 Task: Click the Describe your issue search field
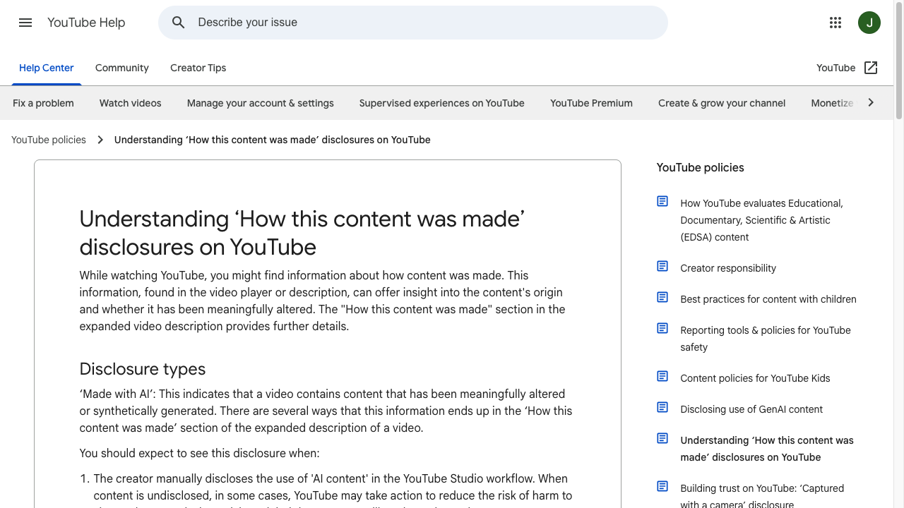click(413, 23)
